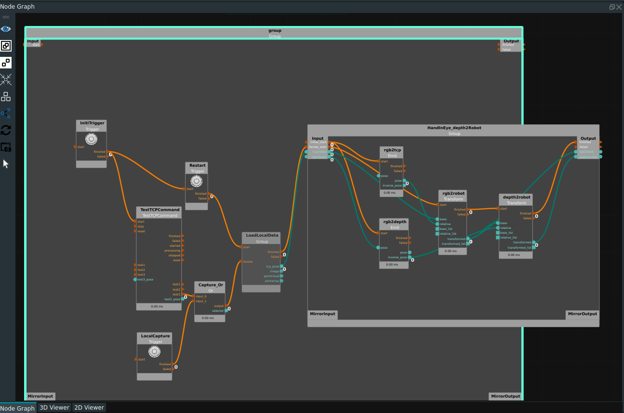Click MirrorInput inside HandInEye_depth2Robot group
This screenshot has width=624, height=413.
(x=322, y=314)
